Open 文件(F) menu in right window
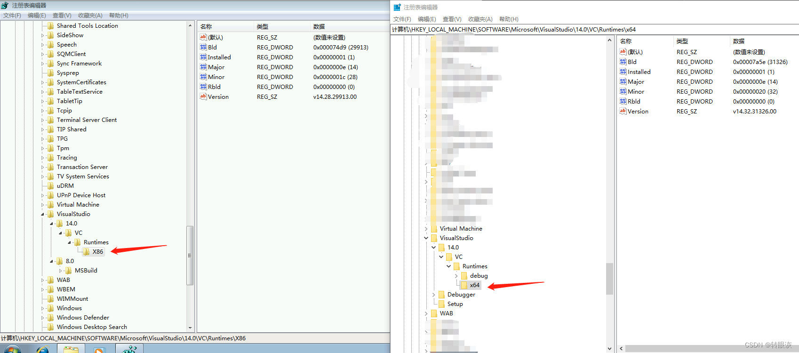The height and width of the screenshot is (353, 799). pos(402,19)
